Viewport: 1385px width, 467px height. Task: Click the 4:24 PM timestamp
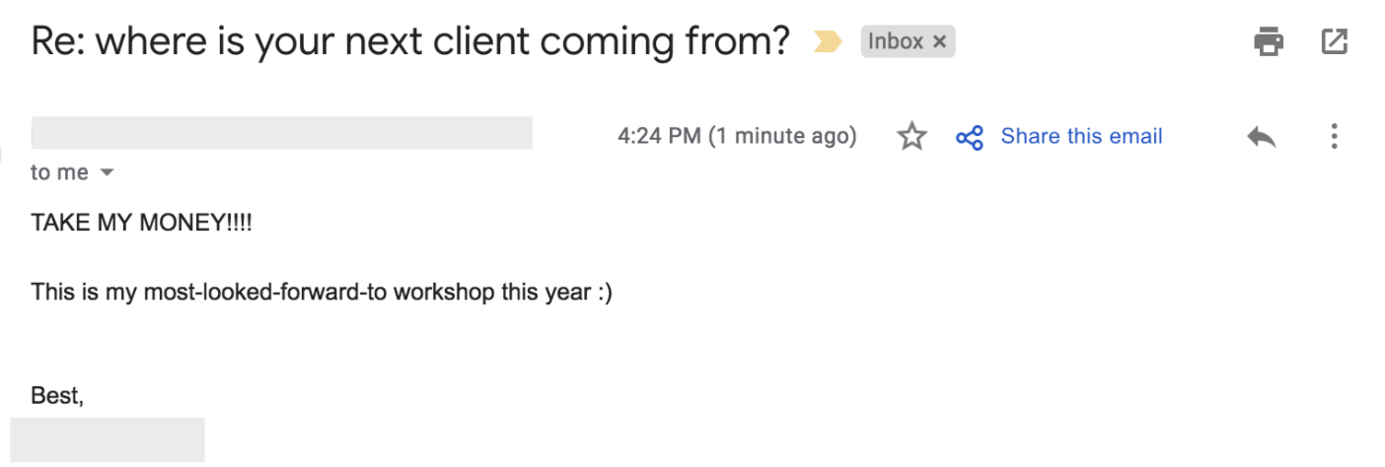pos(658,136)
